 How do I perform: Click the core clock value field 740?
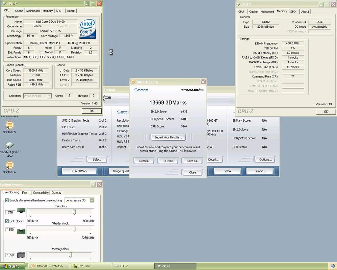coord(10,213)
